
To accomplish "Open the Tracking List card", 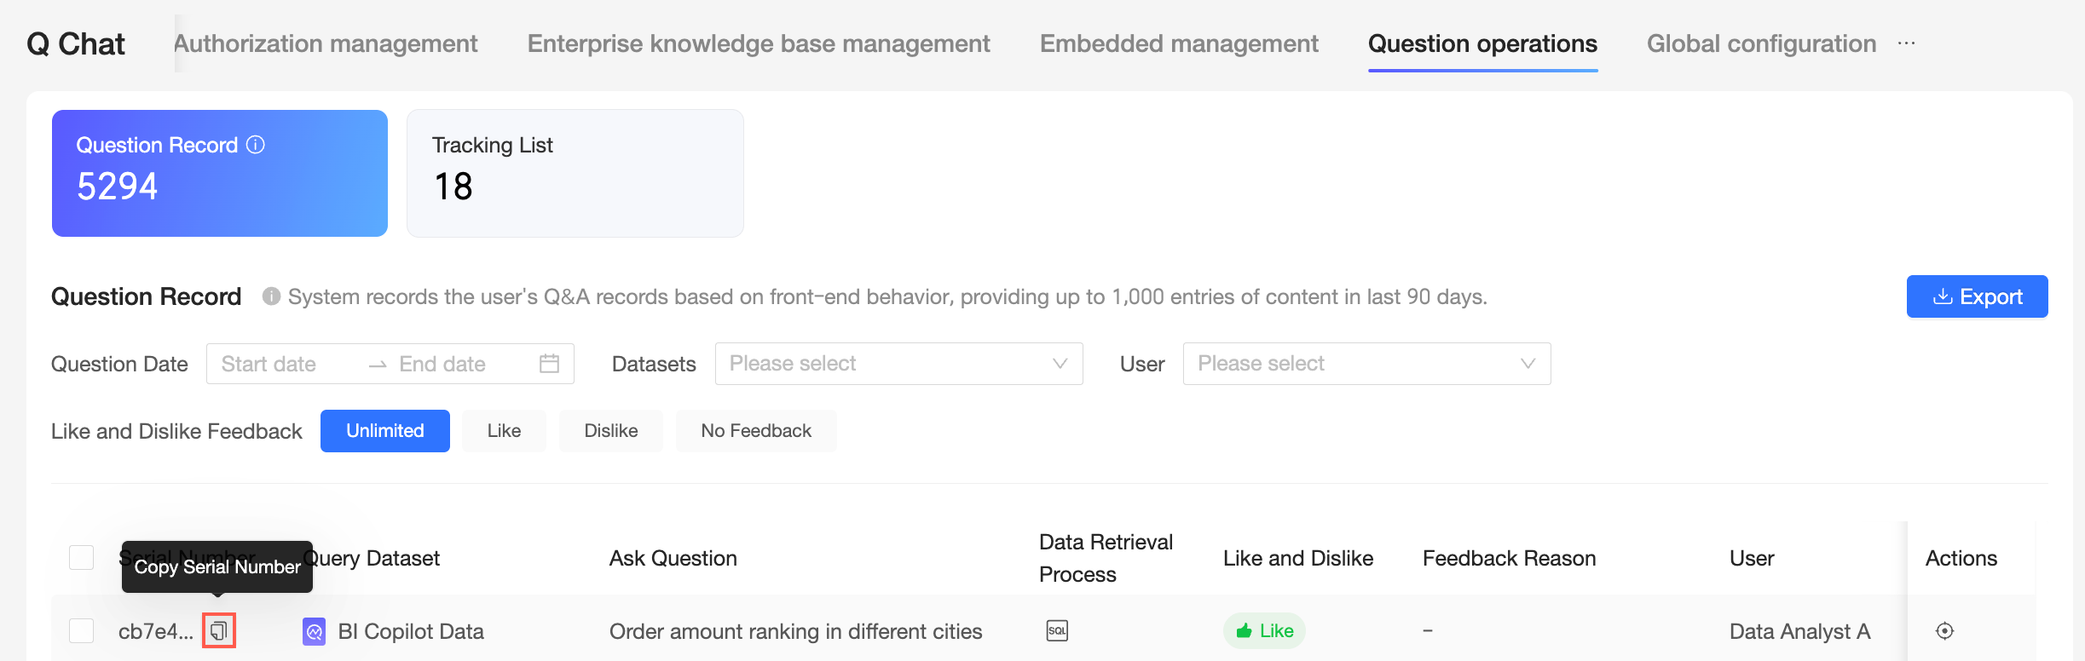I will click(575, 173).
